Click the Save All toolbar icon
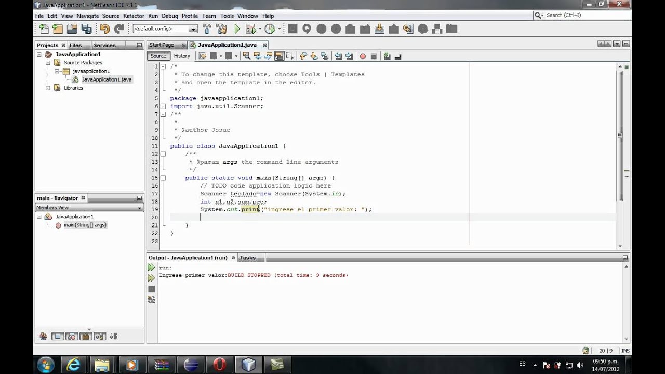 86,29
